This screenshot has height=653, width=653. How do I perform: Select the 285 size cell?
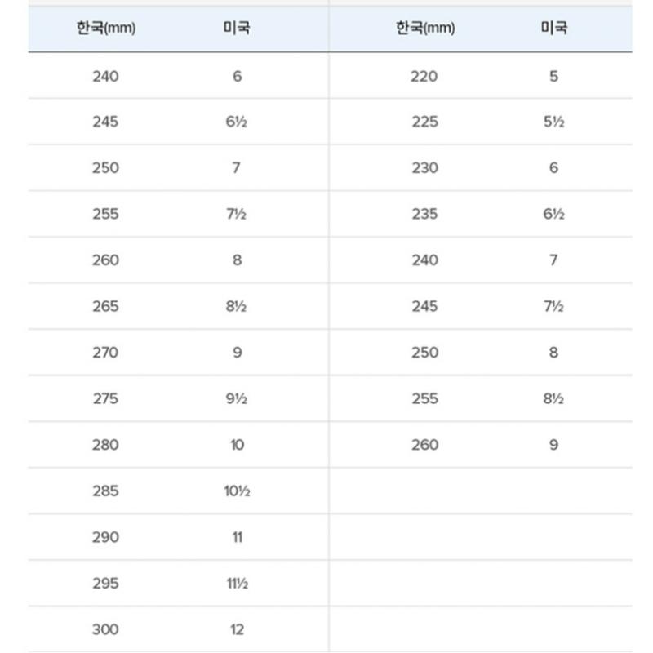pyautogui.click(x=105, y=491)
